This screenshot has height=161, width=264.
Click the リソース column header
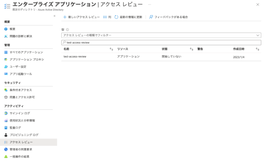[123, 49]
